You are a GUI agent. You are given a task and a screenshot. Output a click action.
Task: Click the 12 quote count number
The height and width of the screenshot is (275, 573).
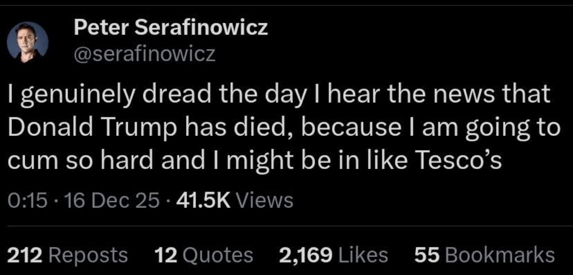[x=165, y=255]
